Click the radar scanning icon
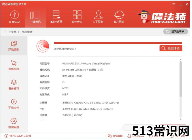The height and width of the screenshot is (140, 192). click(43, 46)
